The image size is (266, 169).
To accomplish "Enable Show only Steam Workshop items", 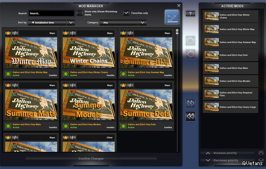I will pyautogui.click(x=80, y=13).
